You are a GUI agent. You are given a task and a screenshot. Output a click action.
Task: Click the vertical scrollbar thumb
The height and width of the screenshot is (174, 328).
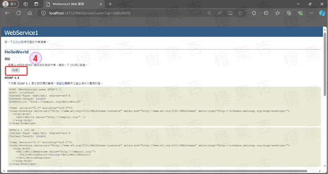[324, 64]
